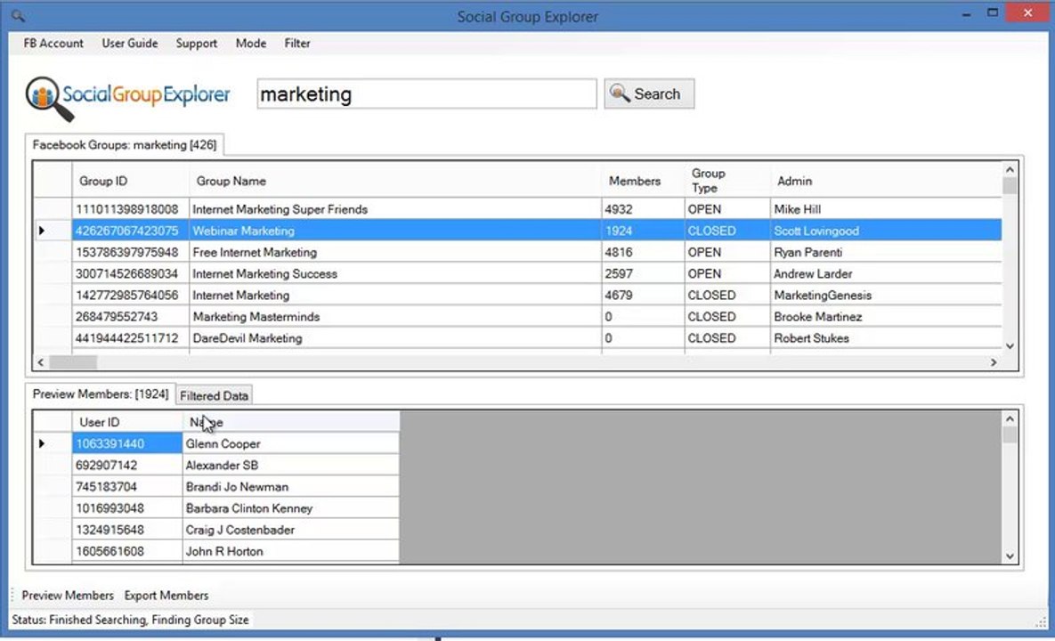Click the magnifier icon in title bar
Viewport: 1055px width, 641px height.
pyautogui.click(x=18, y=15)
